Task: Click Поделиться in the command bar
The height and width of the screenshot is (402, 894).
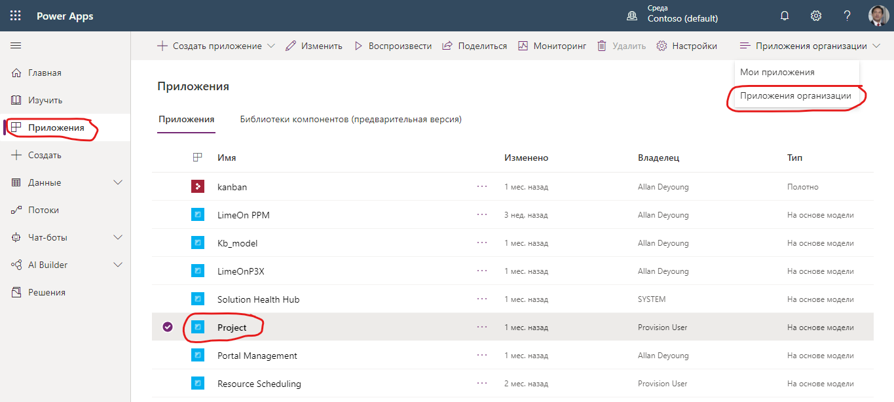Action: pos(475,46)
